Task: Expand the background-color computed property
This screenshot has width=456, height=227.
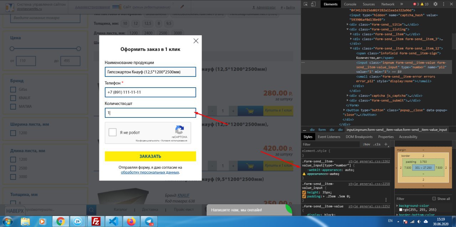Action: click(397, 206)
